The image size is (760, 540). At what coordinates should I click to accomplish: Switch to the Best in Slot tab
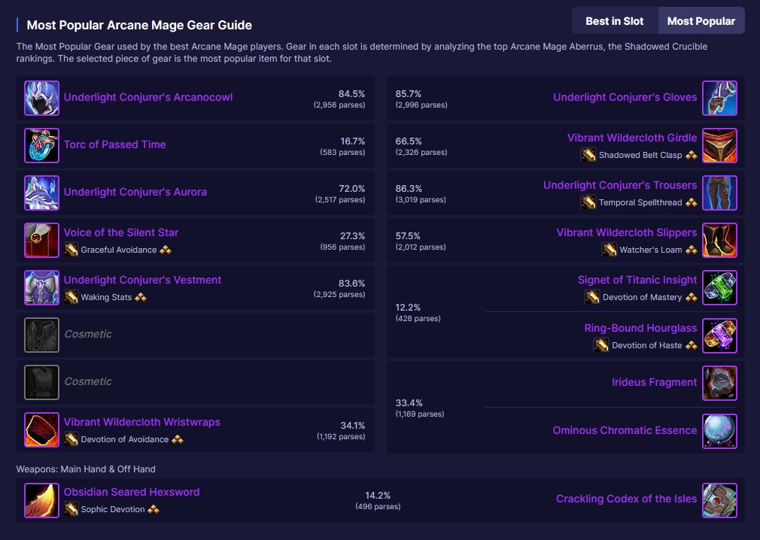[614, 20]
